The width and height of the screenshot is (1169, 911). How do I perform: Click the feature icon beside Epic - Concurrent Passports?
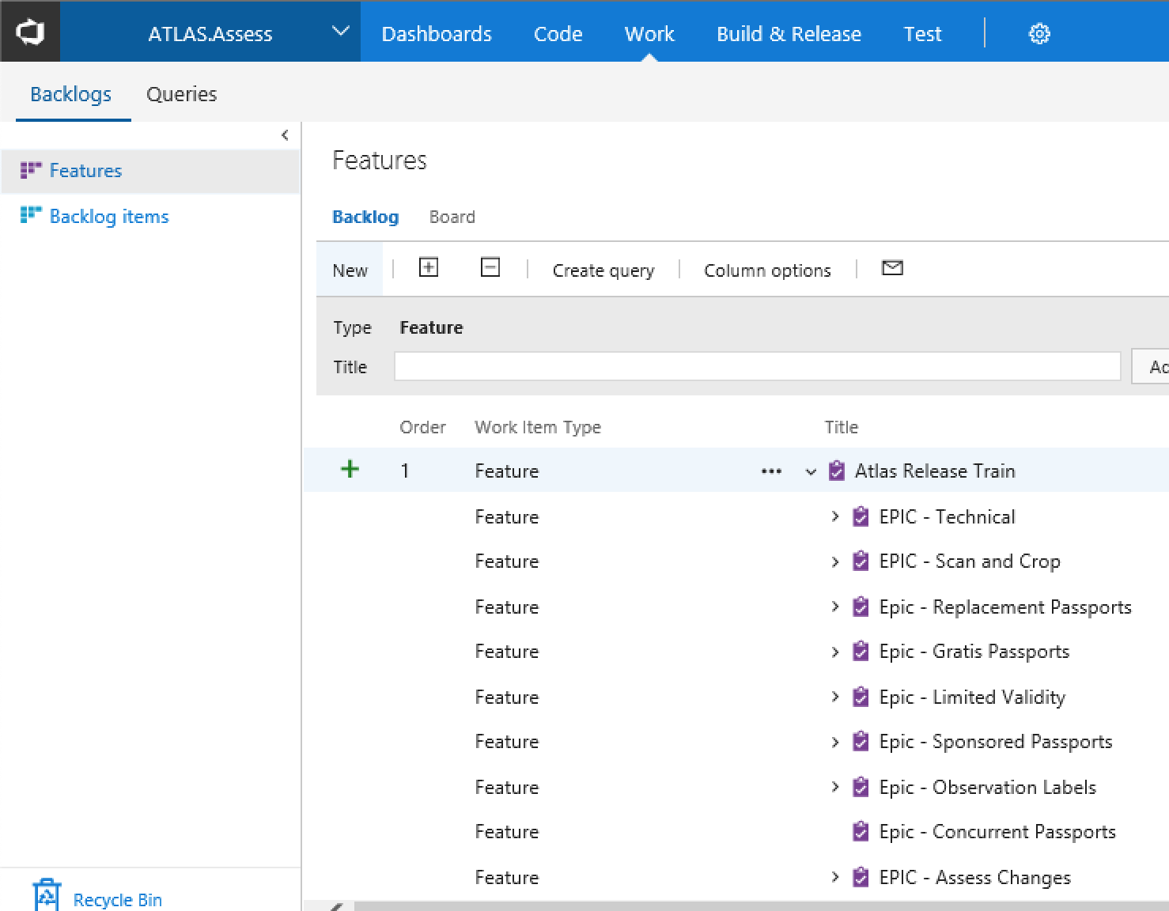(x=861, y=831)
